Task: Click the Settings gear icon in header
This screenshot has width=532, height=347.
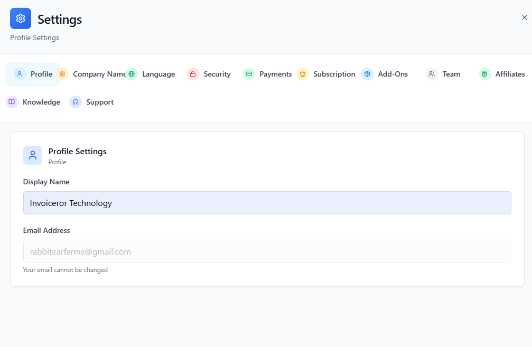Action: tap(20, 18)
